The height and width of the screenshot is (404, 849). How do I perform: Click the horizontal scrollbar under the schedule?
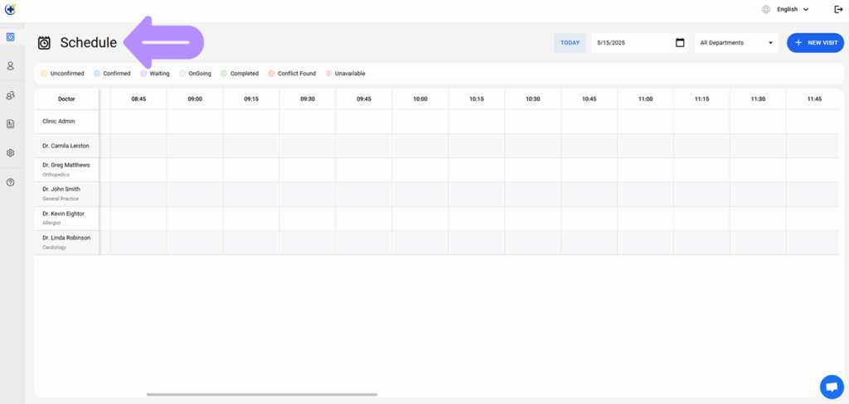(261, 395)
